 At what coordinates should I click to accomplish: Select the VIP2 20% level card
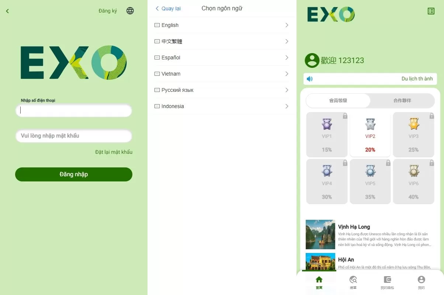pos(370,134)
